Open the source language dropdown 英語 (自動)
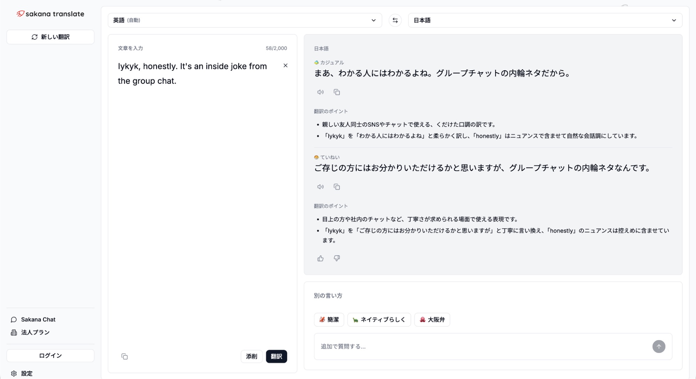This screenshot has height=379, width=696. coord(245,20)
